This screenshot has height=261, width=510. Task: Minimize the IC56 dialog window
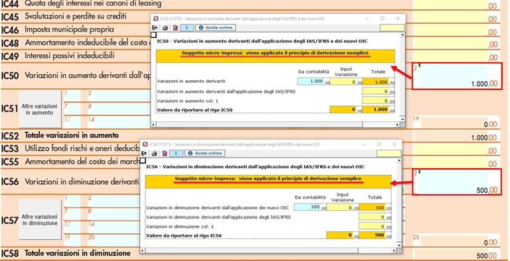click(x=365, y=144)
